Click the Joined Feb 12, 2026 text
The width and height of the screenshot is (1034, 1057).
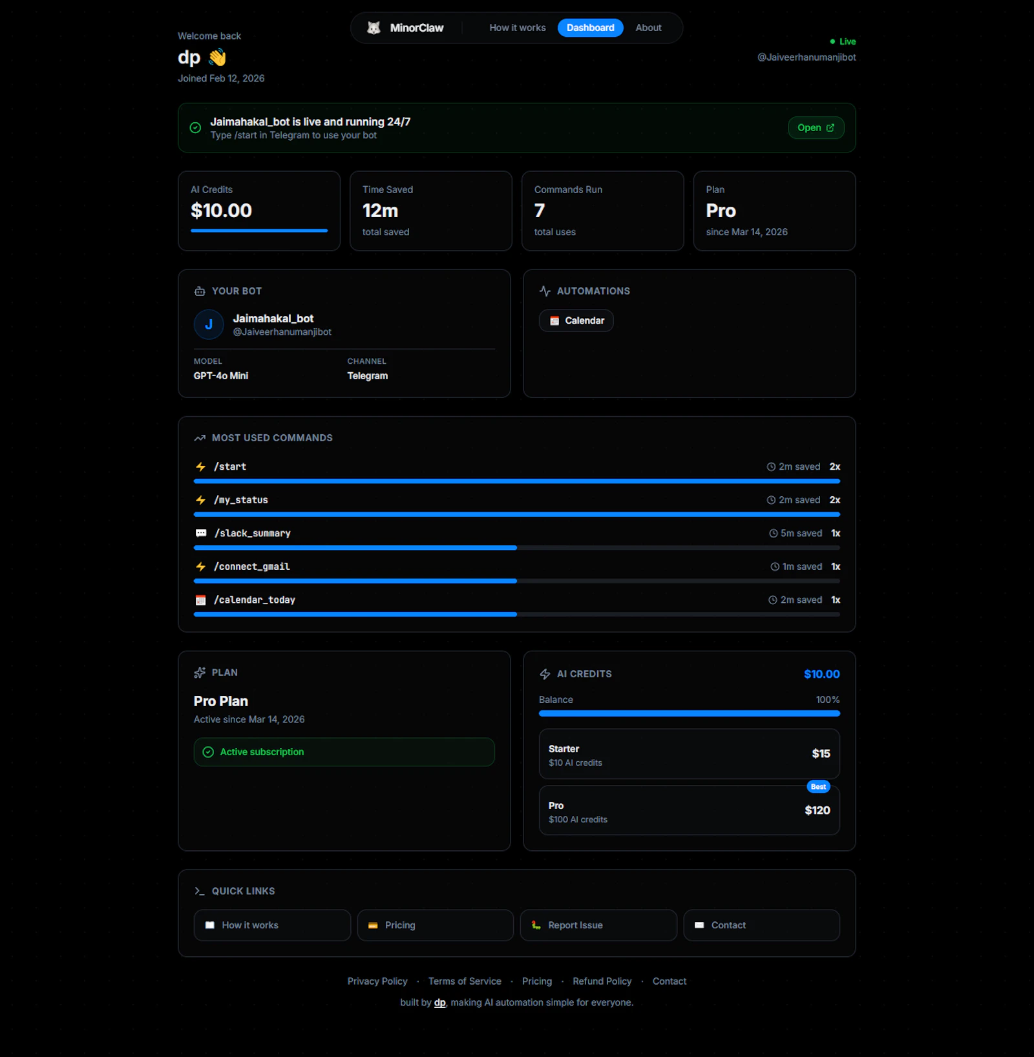221,78
